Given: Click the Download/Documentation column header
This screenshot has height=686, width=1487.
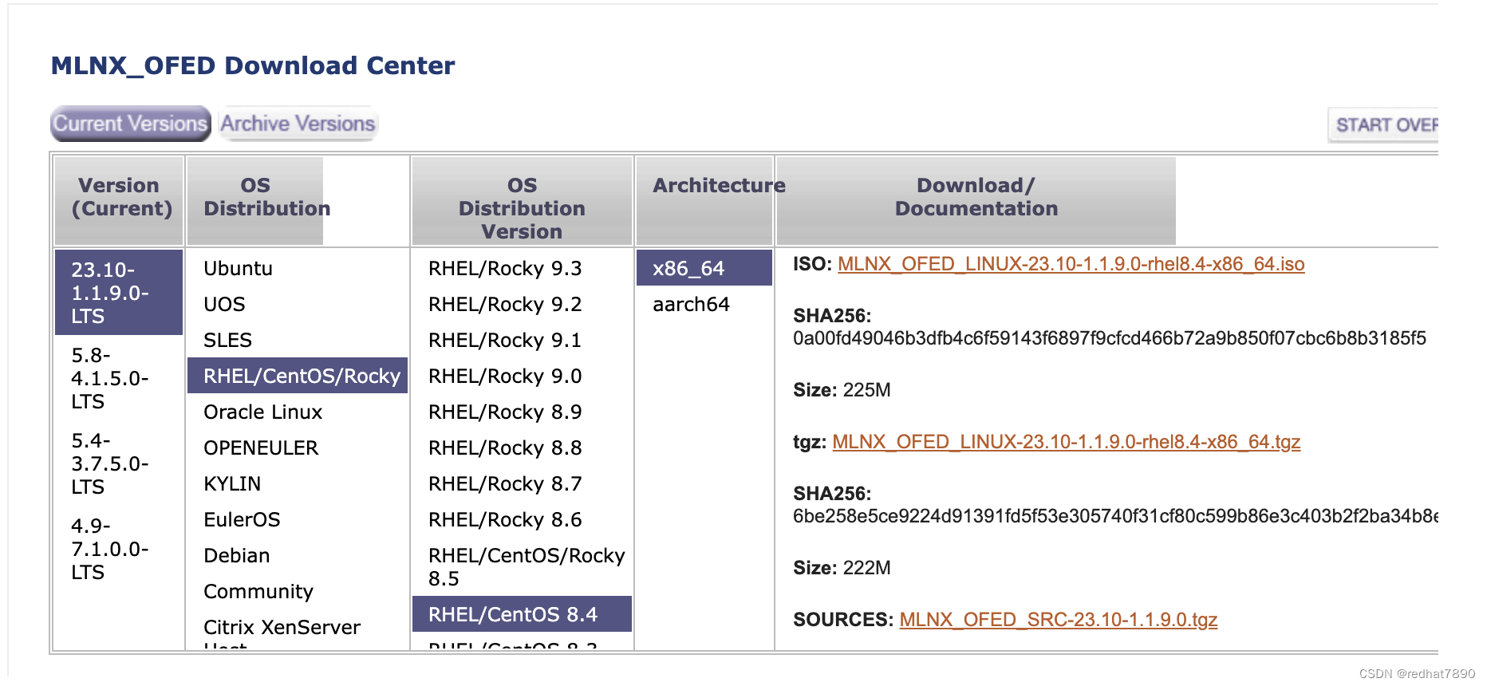Looking at the screenshot, I should (x=976, y=201).
